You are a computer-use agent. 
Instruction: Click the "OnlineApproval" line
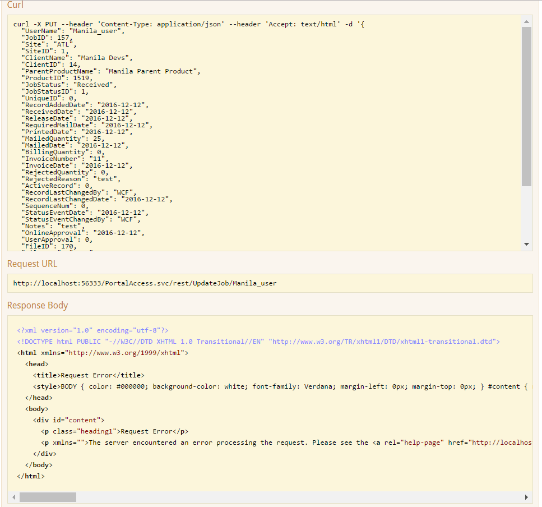point(82,233)
